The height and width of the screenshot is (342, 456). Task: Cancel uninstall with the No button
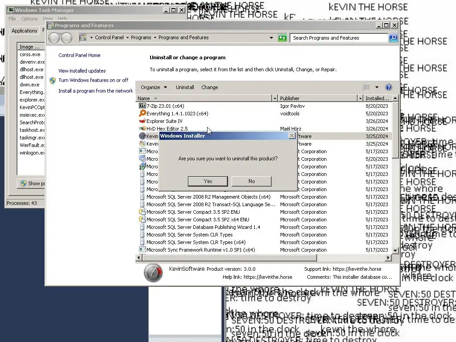(252, 181)
